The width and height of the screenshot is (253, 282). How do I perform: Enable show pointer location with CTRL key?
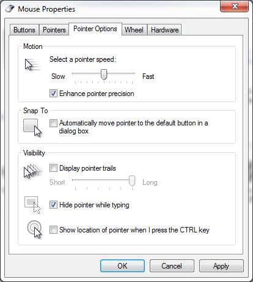click(53, 230)
